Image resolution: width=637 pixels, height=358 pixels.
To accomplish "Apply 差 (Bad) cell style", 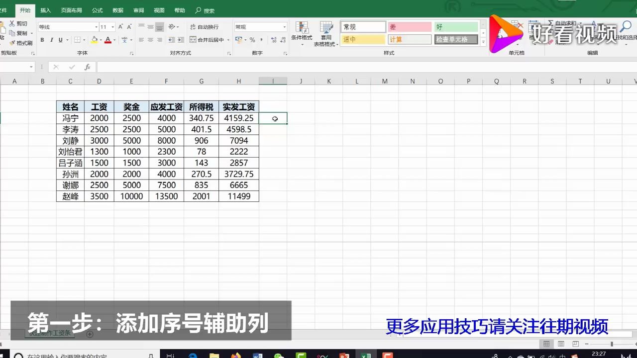I will point(410,27).
